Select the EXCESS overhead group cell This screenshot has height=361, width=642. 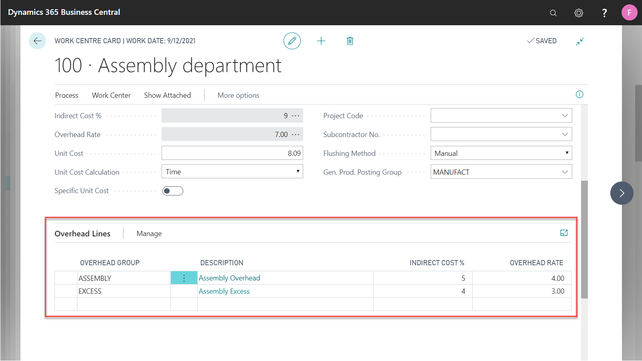(x=124, y=291)
